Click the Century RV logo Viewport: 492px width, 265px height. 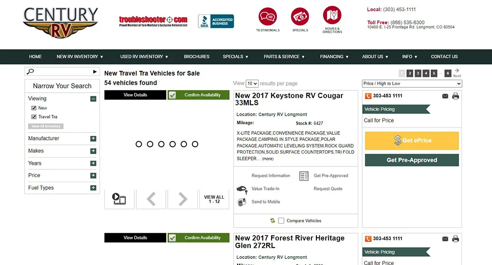coord(61,23)
